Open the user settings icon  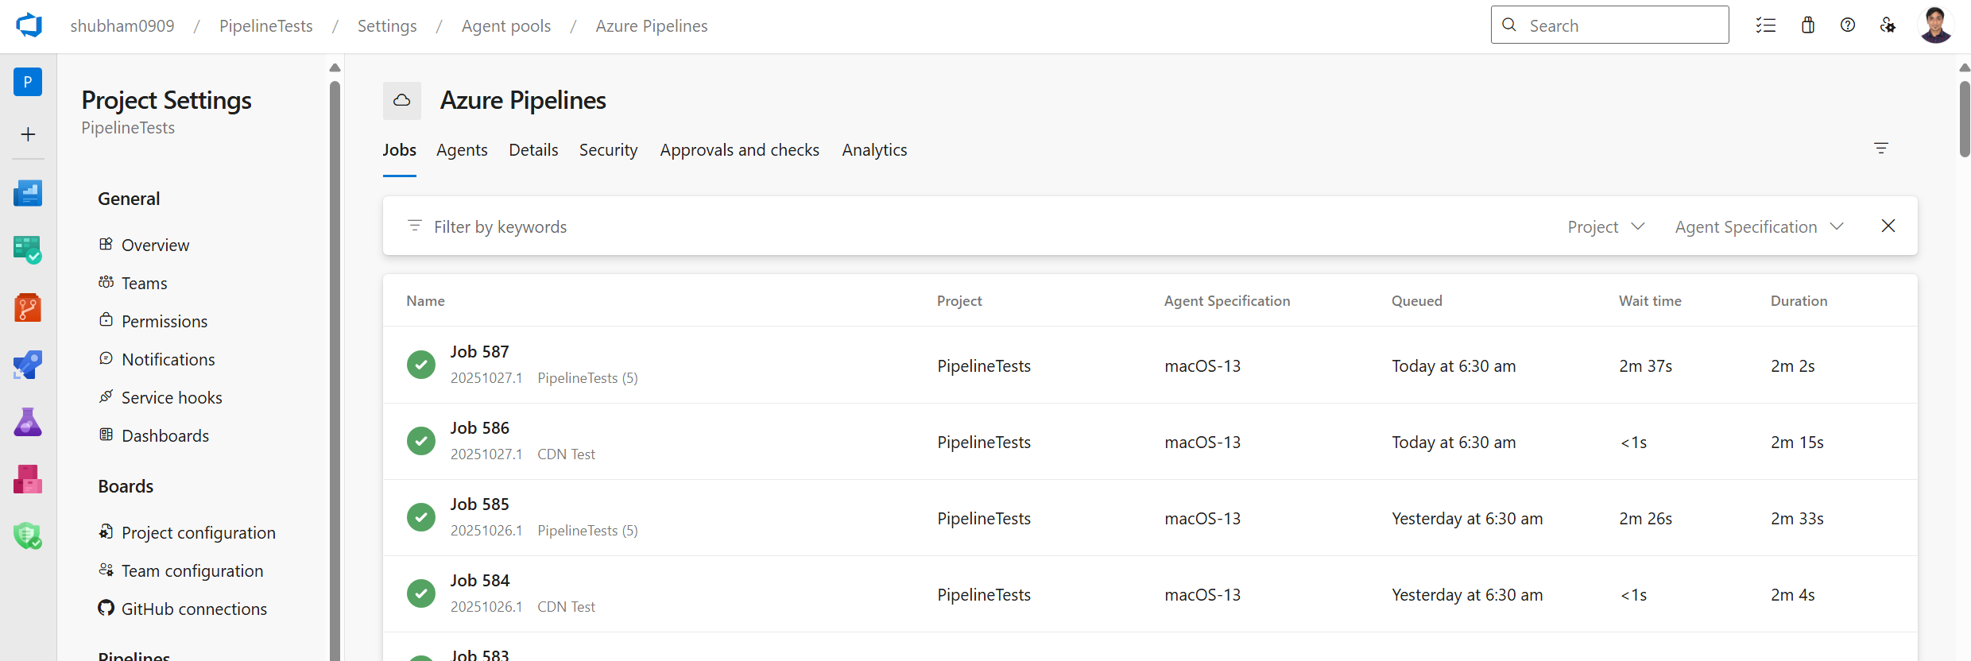tap(1888, 25)
